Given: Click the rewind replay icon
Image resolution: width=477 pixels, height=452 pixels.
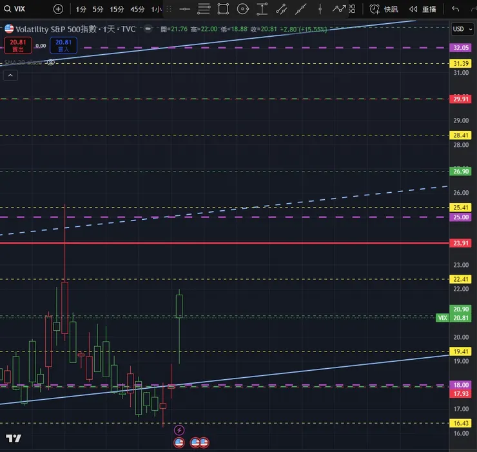Looking at the screenshot, I should pyautogui.click(x=413, y=9).
